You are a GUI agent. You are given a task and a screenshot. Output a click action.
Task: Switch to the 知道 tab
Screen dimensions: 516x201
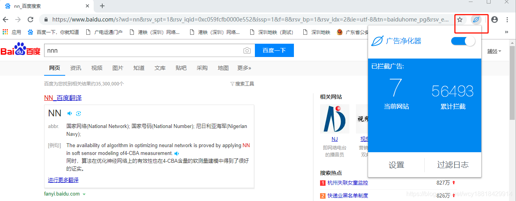click(x=139, y=68)
